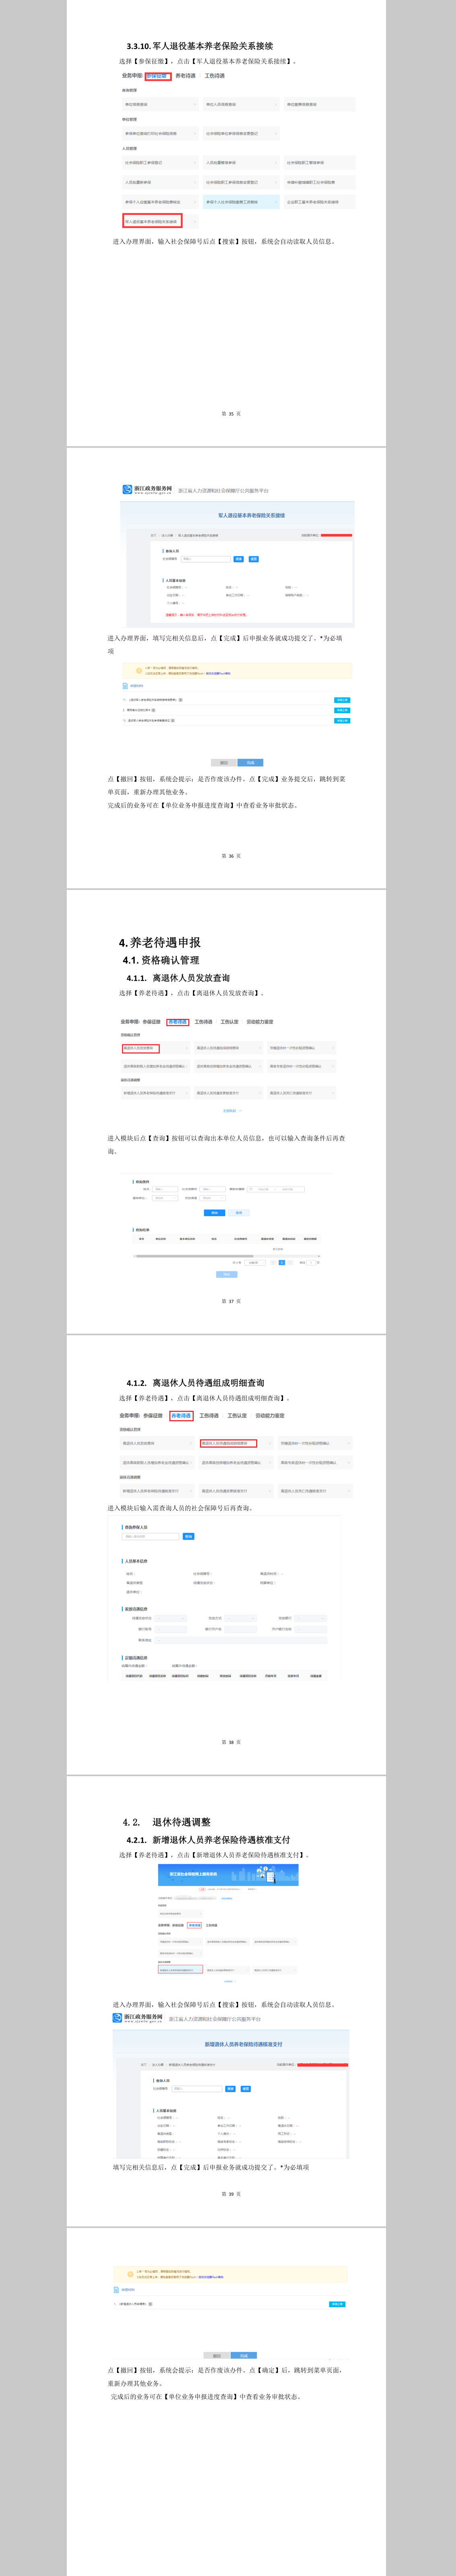456x2576 pixels.
Task: Click 本地上传 for third material on page 36
Action: pos(342,720)
